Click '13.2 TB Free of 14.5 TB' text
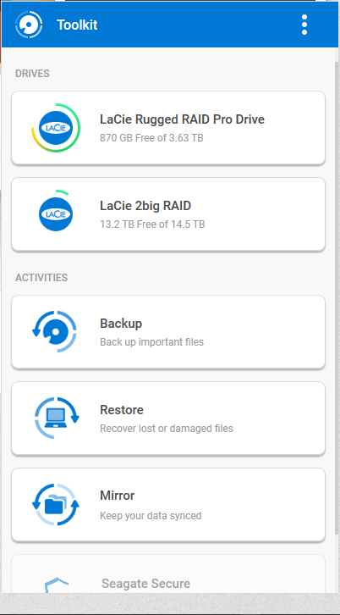This screenshot has height=615, width=340. (152, 224)
